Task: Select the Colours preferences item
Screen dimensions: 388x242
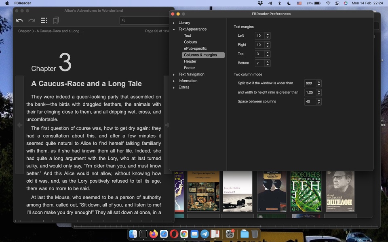Action: tap(190, 42)
